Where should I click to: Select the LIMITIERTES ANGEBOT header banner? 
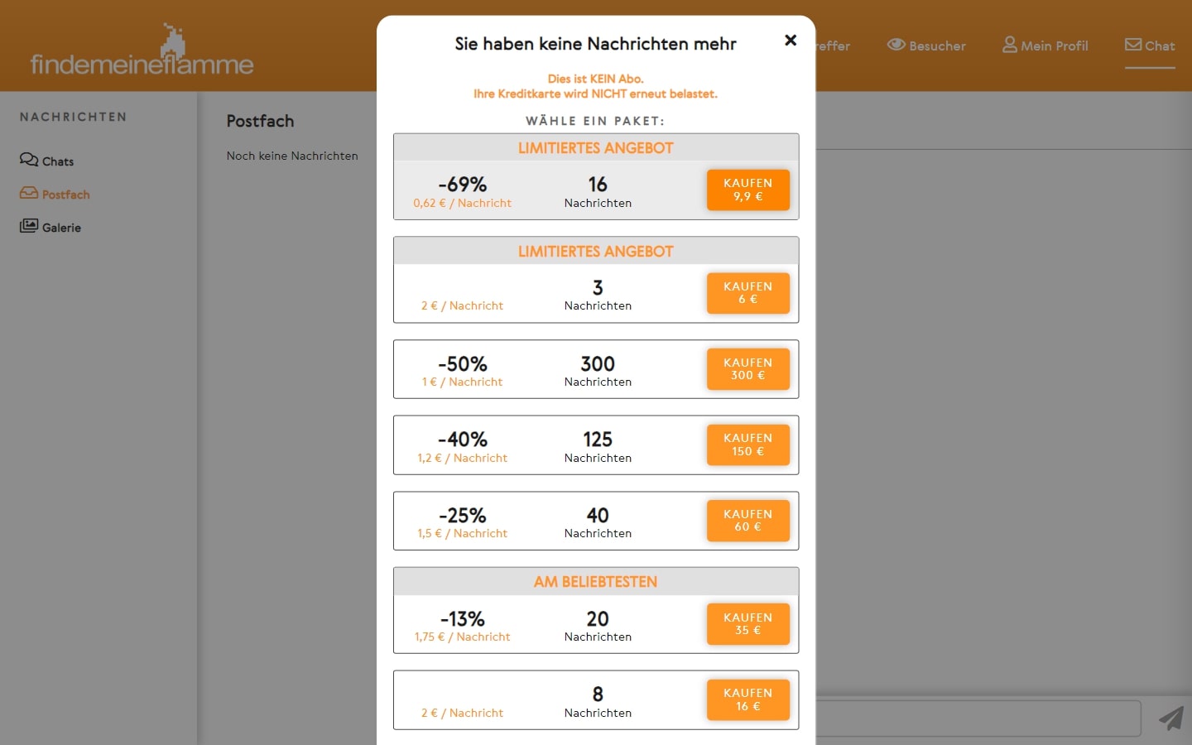coord(595,147)
